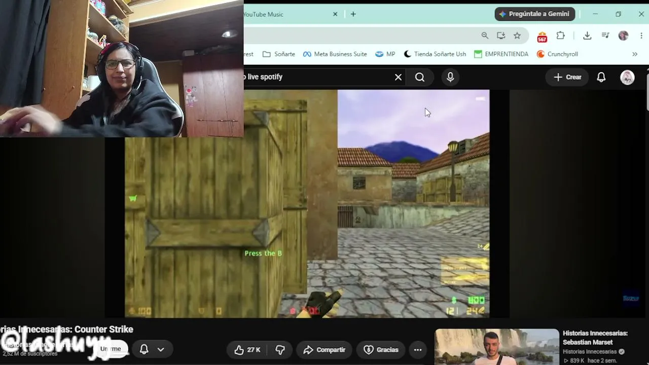Screen dimensions: 649x365
Task: Open a new browser tab
Action: pyautogui.click(x=353, y=14)
